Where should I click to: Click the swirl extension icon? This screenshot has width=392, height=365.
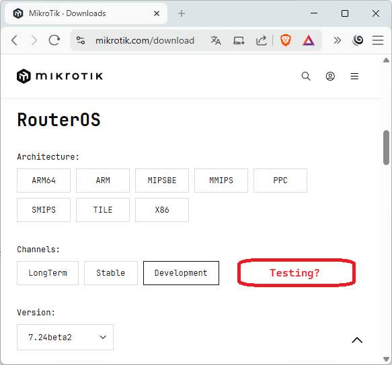tap(358, 40)
